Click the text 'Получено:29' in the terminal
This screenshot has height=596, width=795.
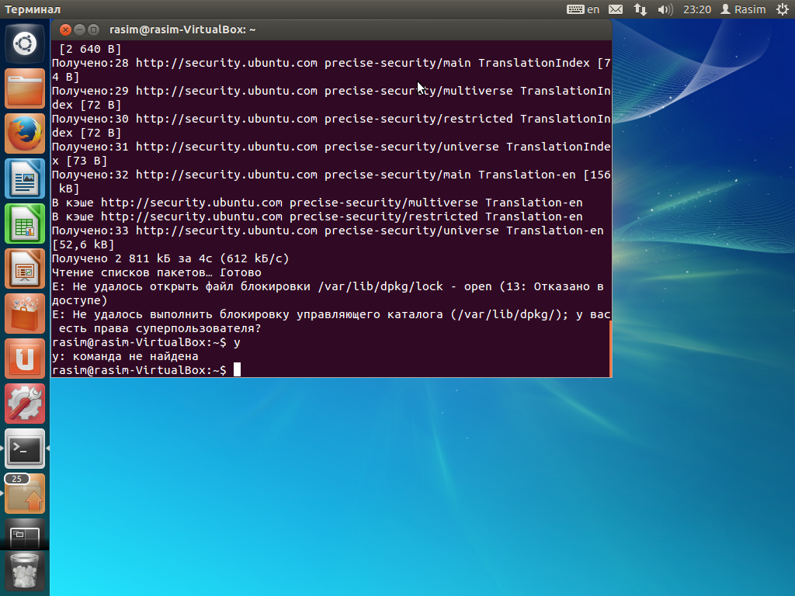90,91
